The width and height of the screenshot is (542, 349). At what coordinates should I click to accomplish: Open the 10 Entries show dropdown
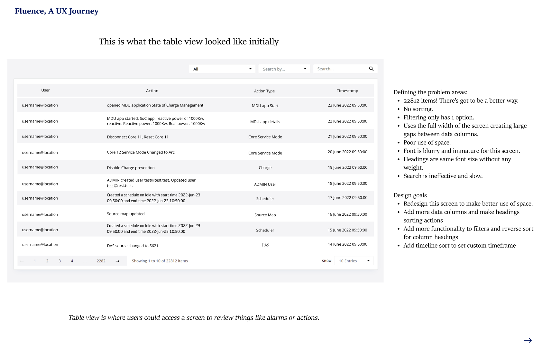pos(354,261)
